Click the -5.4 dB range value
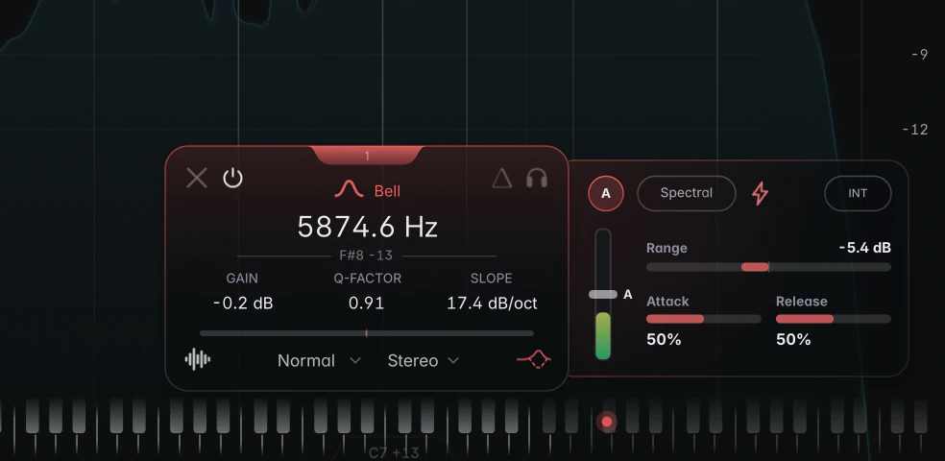945x461 pixels. 865,248
